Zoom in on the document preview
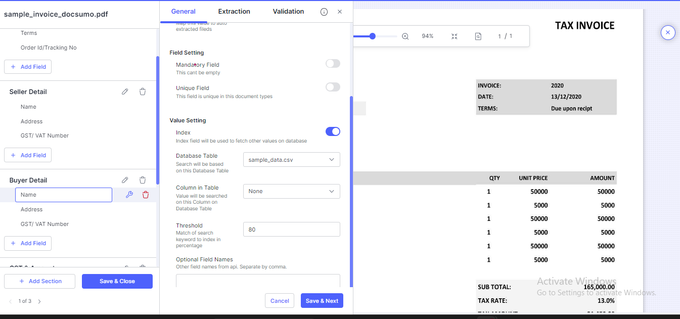 point(405,36)
